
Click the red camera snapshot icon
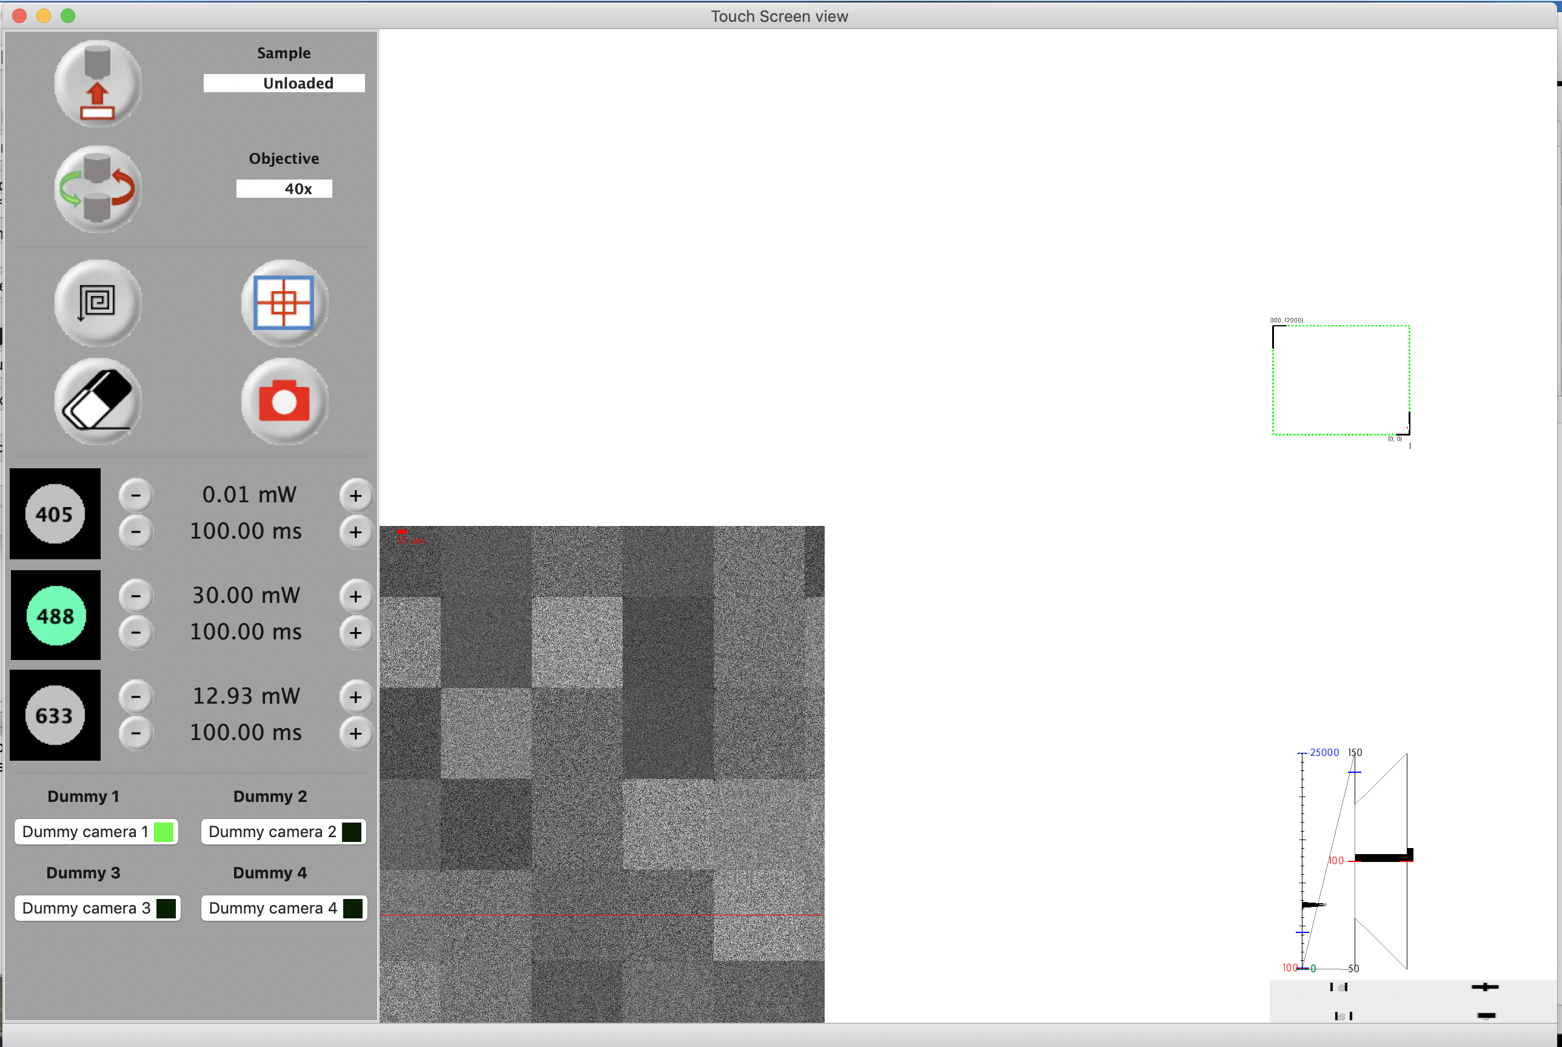click(284, 400)
